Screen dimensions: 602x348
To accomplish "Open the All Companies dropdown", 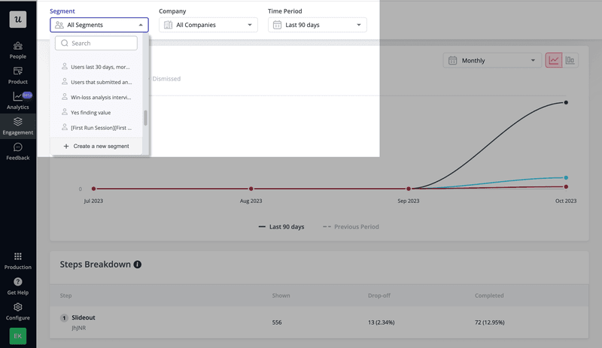I will (x=208, y=25).
